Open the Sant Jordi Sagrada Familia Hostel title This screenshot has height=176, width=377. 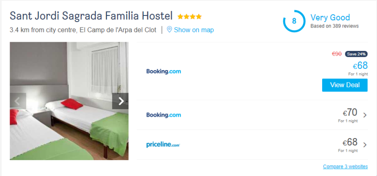[91, 16]
